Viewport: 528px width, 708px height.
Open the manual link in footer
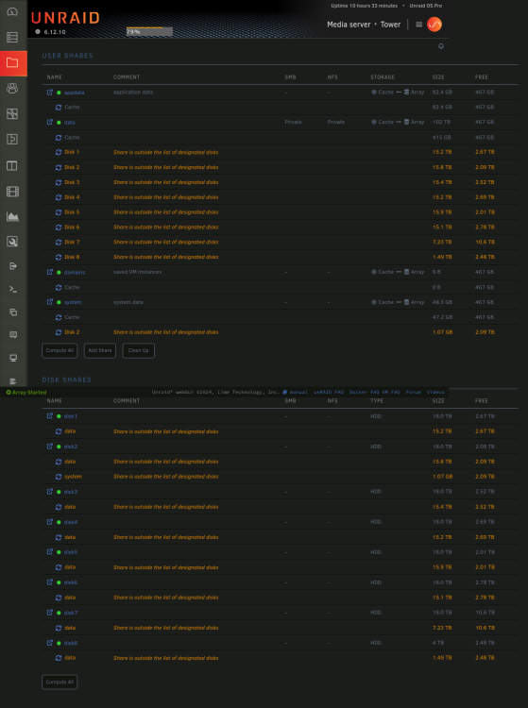coord(296,392)
